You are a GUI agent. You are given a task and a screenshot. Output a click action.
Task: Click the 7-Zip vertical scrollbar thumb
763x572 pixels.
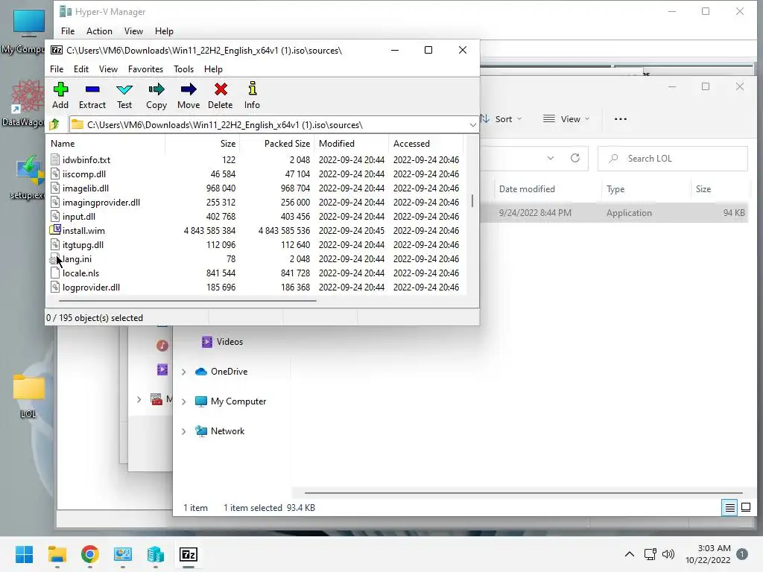click(472, 200)
